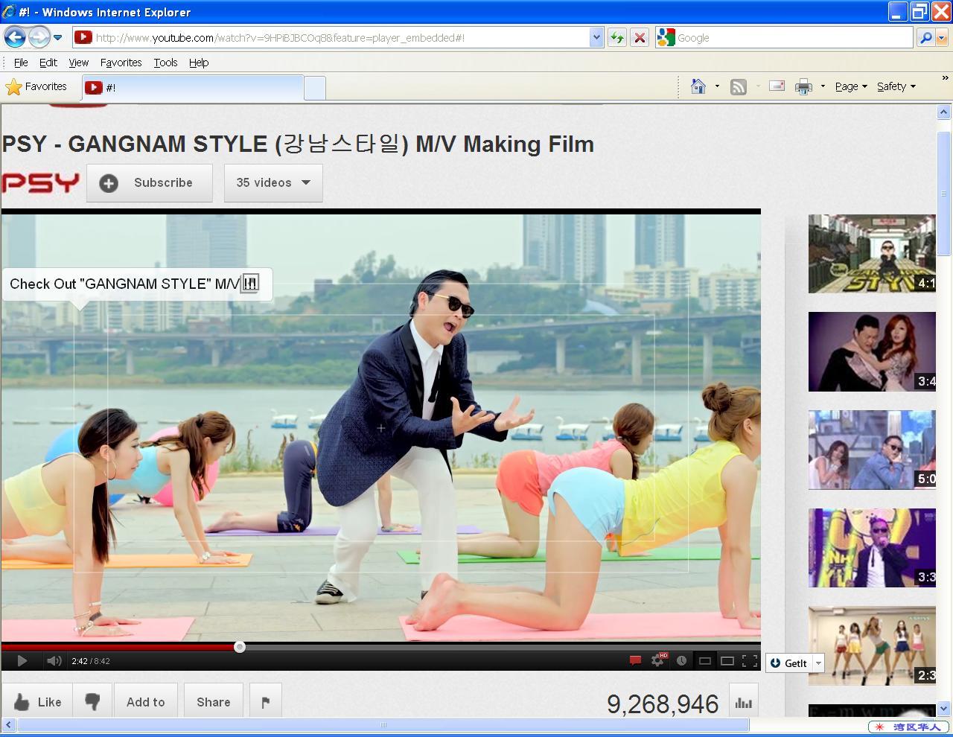The width and height of the screenshot is (953, 737).
Task: Open the Safety dropdown menu
Action: pos(896,87)
